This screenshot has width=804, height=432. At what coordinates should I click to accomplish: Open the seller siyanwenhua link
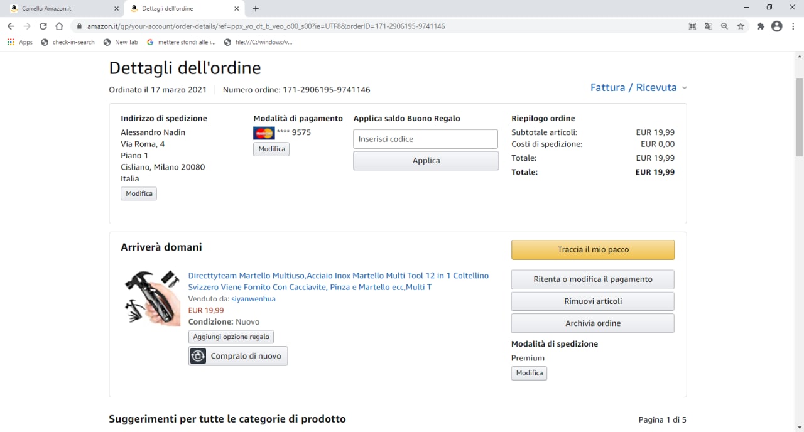tap(253, 299)
